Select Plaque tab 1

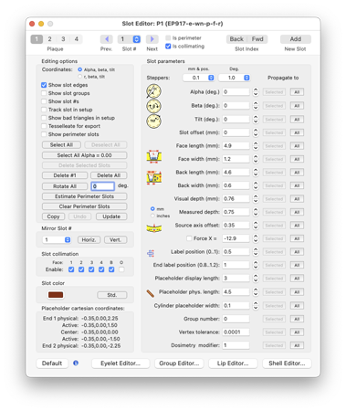coord(37,39)
